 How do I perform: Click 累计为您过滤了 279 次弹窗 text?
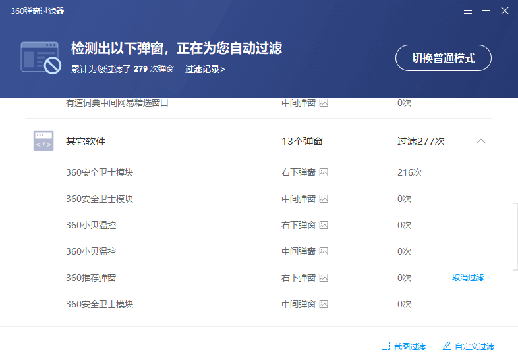(123, 69)
